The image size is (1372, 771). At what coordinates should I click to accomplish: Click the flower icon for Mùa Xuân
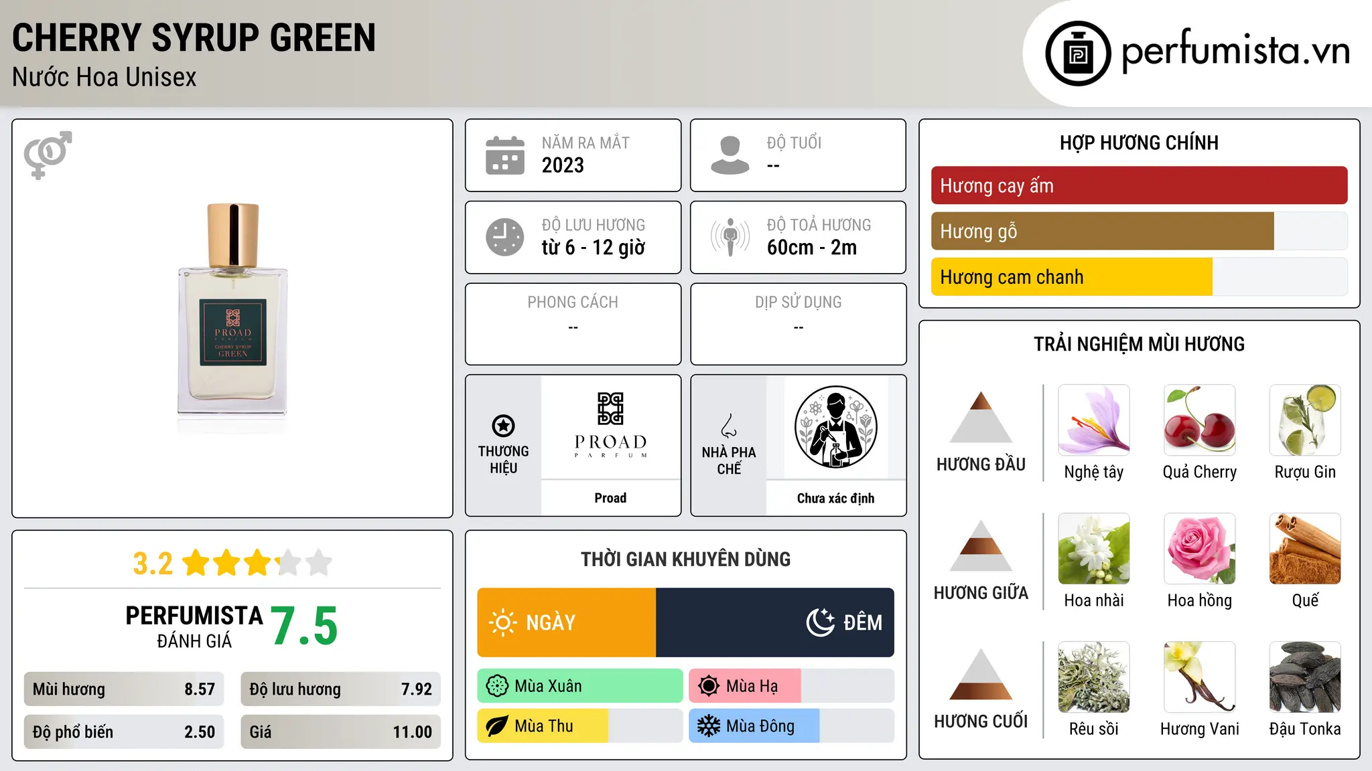pyautogui.click(x=497, y=686)
